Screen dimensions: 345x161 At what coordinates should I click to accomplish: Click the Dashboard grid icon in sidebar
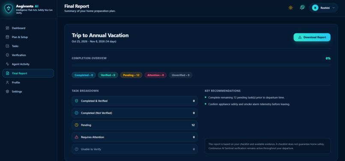pyautogui.click(x=7, y=28)
